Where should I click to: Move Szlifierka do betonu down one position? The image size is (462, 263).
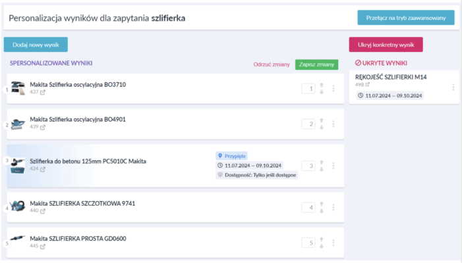click(x=322, y=170)
